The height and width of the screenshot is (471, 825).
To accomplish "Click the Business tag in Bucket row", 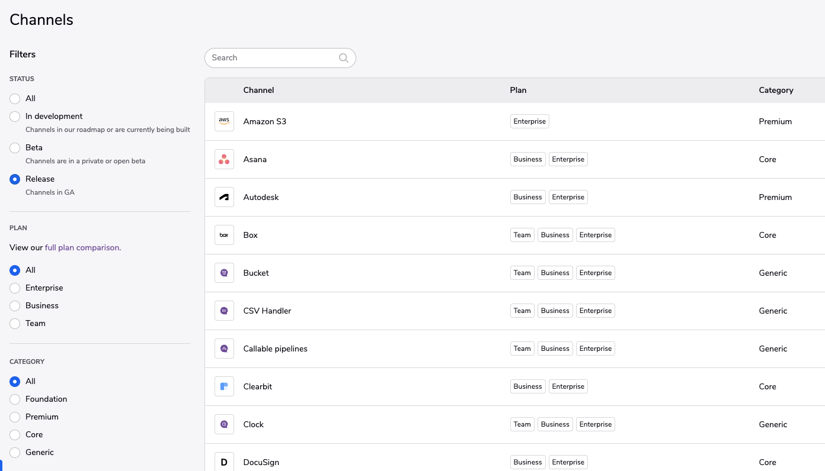I will [x=555, y=273].
